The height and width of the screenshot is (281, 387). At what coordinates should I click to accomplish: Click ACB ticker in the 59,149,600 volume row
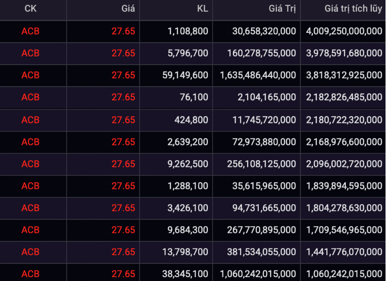[30, 75]
